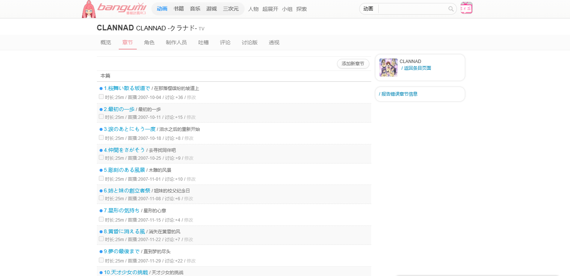
Task: Open 动画 in the top navigation
Action: 162,9
